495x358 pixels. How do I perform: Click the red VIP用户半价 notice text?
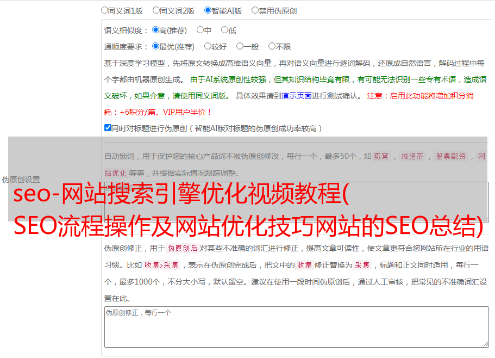187,112
